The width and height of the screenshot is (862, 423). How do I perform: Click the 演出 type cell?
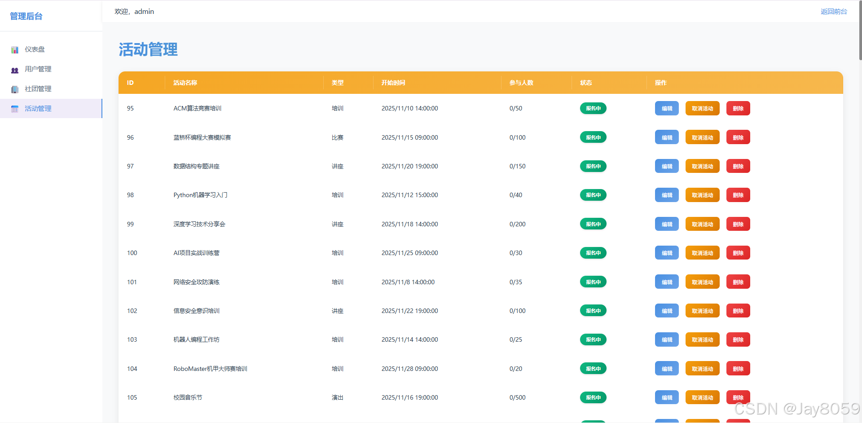(338, 397)
